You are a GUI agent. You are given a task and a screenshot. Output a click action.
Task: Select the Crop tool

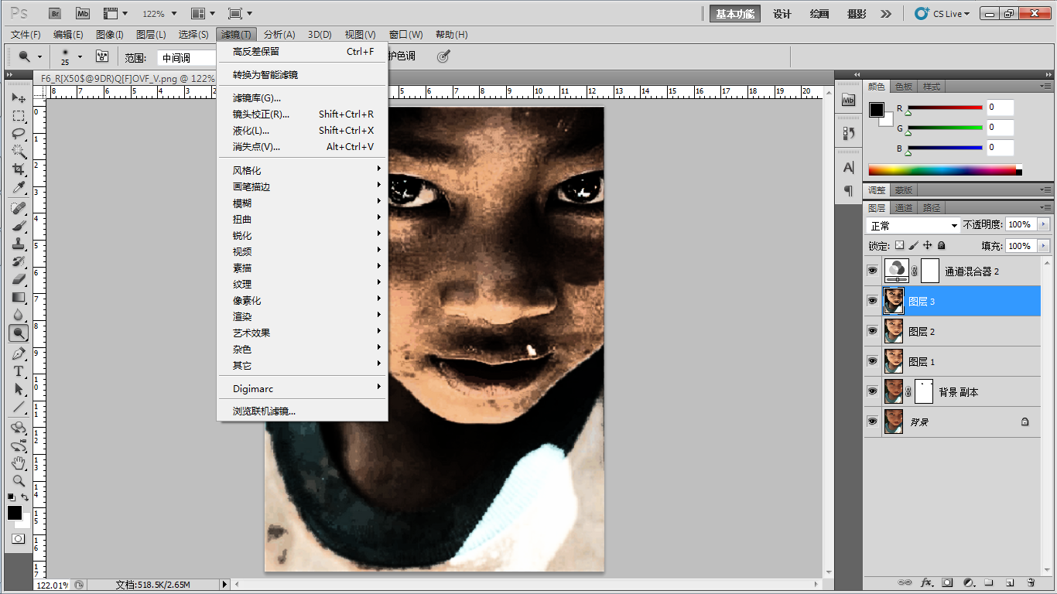click(19, 169)
